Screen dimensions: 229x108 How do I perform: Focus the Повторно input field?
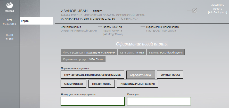159,101
